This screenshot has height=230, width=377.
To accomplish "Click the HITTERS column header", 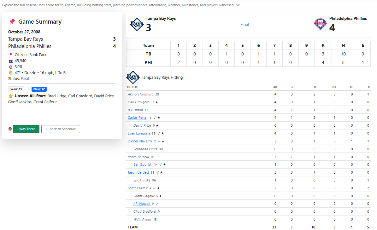I will coord(133,87).
